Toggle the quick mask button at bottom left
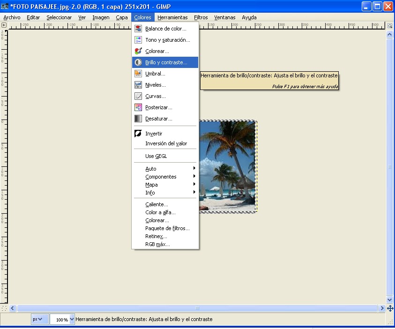This screenshot has height=329, width=395. coord(4,308)
